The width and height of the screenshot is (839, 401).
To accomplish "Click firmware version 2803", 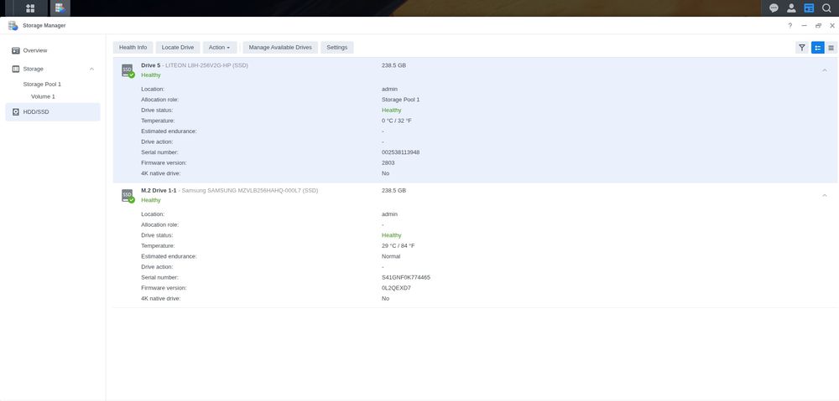I will pyautogui.click(x=388, y=163).
